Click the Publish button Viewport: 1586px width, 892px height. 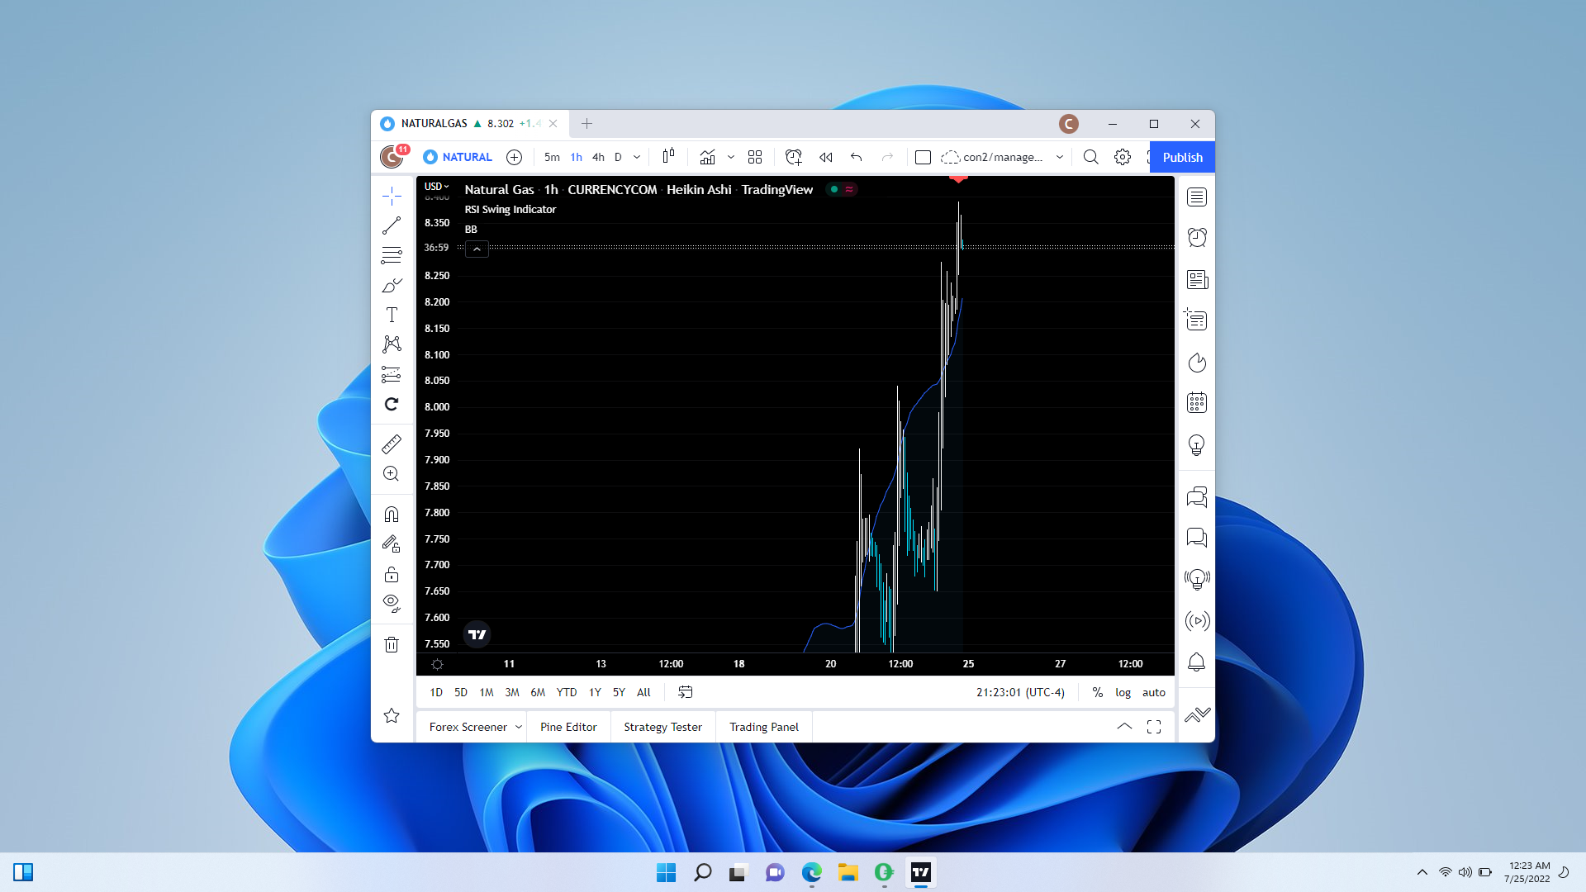1182,157
